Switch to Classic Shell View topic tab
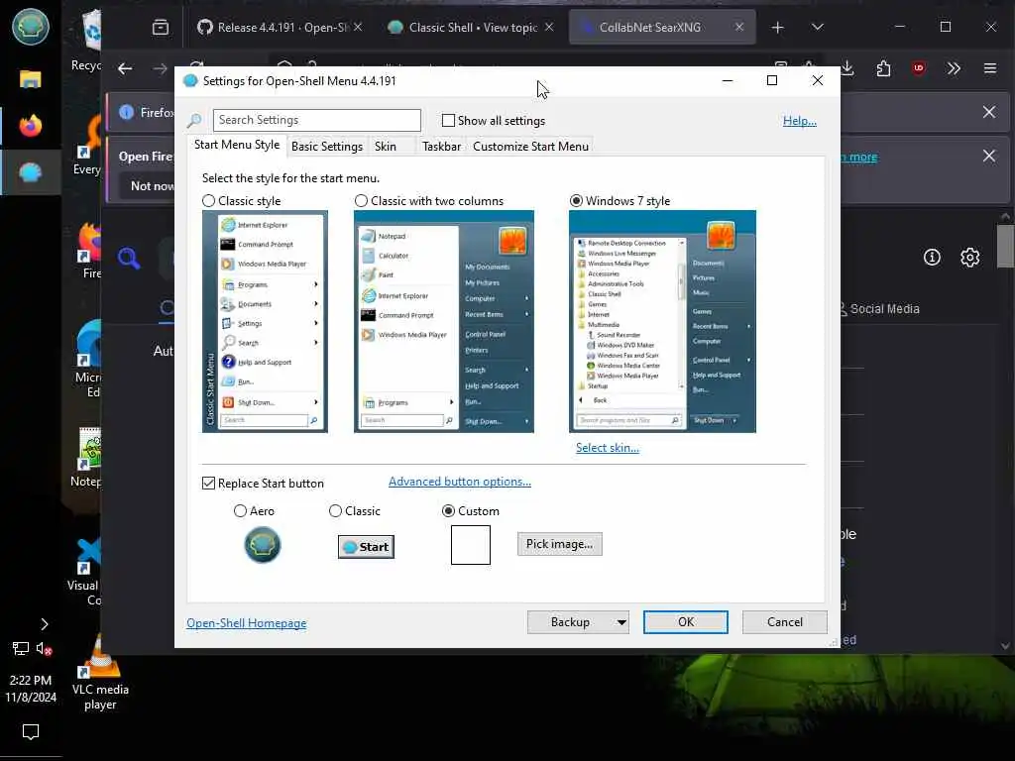This screenshot has height=761, width=1015. pyautogui.click(x=473, y=27)
